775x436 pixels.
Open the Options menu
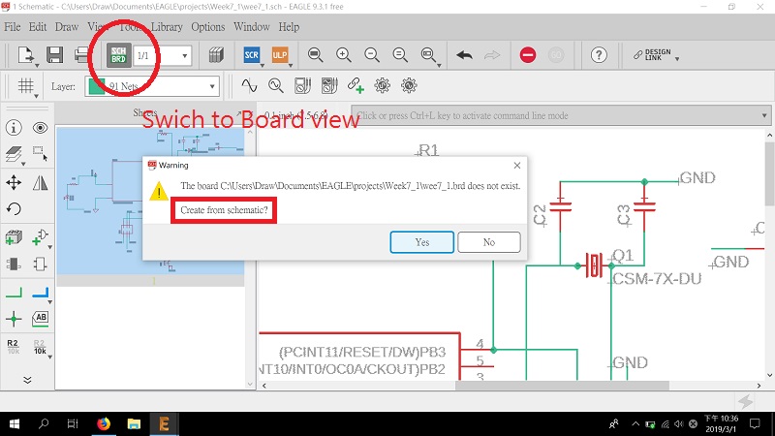point(208,27)
